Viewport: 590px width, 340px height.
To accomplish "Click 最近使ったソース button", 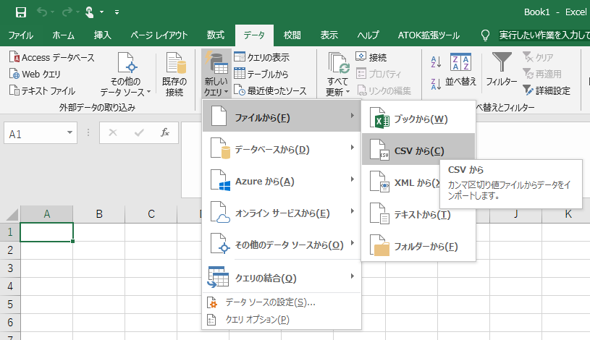I will 270,90.
